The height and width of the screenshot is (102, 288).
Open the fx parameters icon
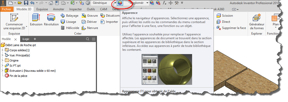(165, 3)
